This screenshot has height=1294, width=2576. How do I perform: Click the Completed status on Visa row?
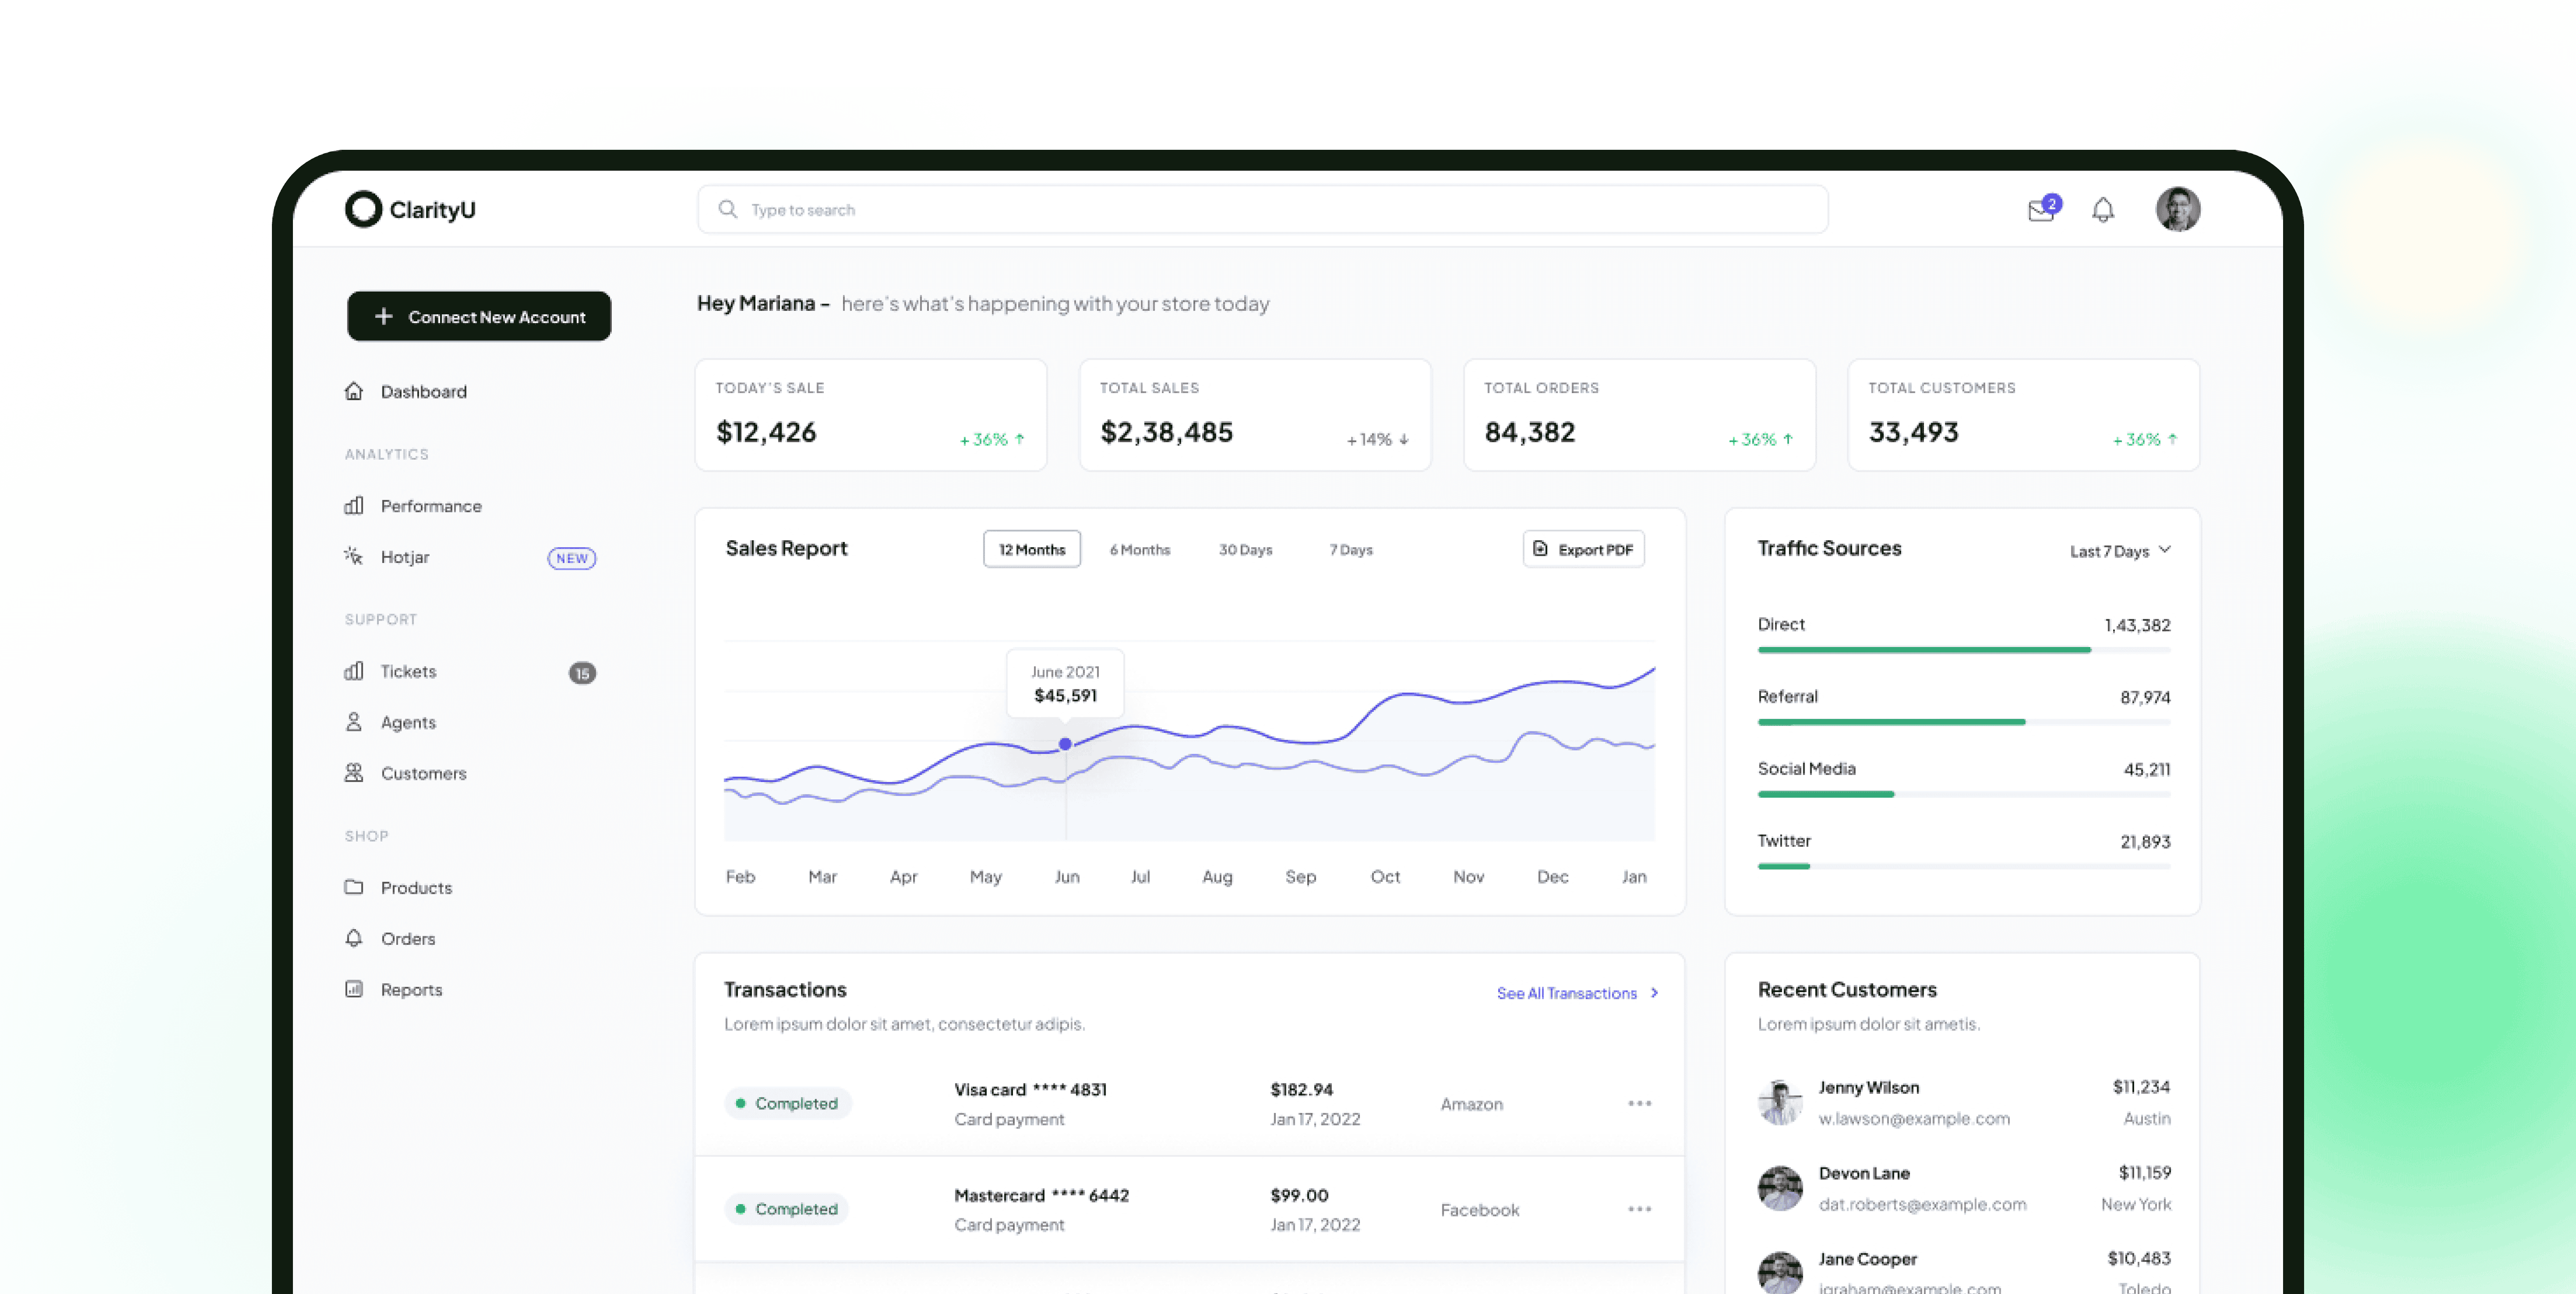coord(787,1103)
